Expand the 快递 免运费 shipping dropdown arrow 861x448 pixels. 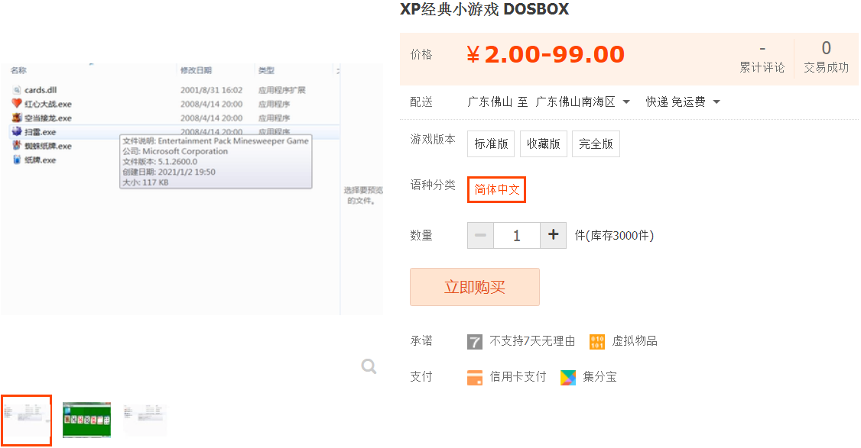click(716, 102)
